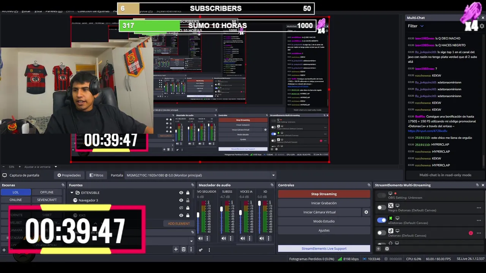Open Multi-Streaming panel settings gear

point(387,249)
